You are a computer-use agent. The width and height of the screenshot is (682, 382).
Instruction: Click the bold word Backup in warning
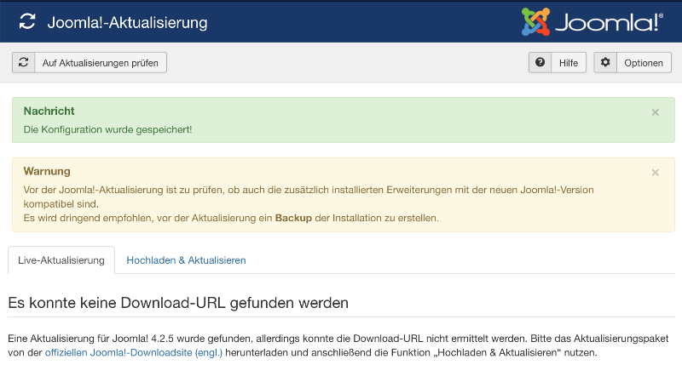[x=293, y=218]
